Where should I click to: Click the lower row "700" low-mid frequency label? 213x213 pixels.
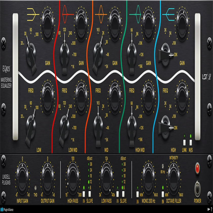[x=74, y=128]
